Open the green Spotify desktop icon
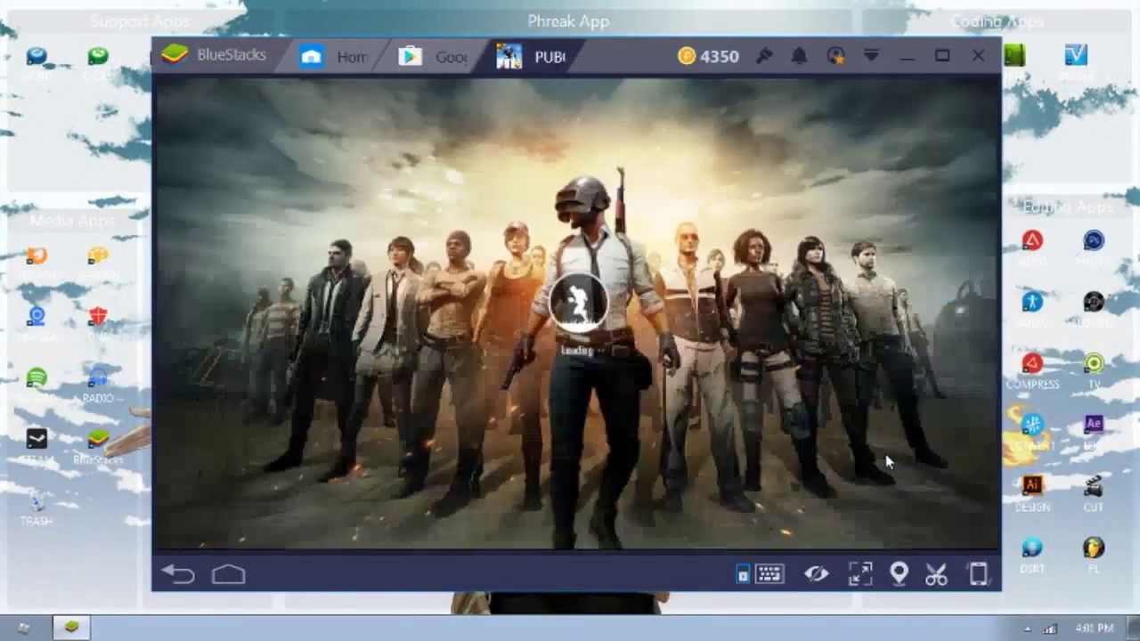This screenshot has height=641, width=1140. coord(37,378)
